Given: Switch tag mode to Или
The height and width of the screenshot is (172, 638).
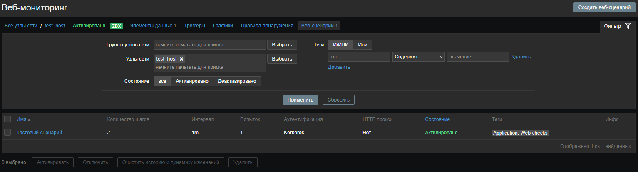Looking at the screenshot, I should click(x=362, y=45).
